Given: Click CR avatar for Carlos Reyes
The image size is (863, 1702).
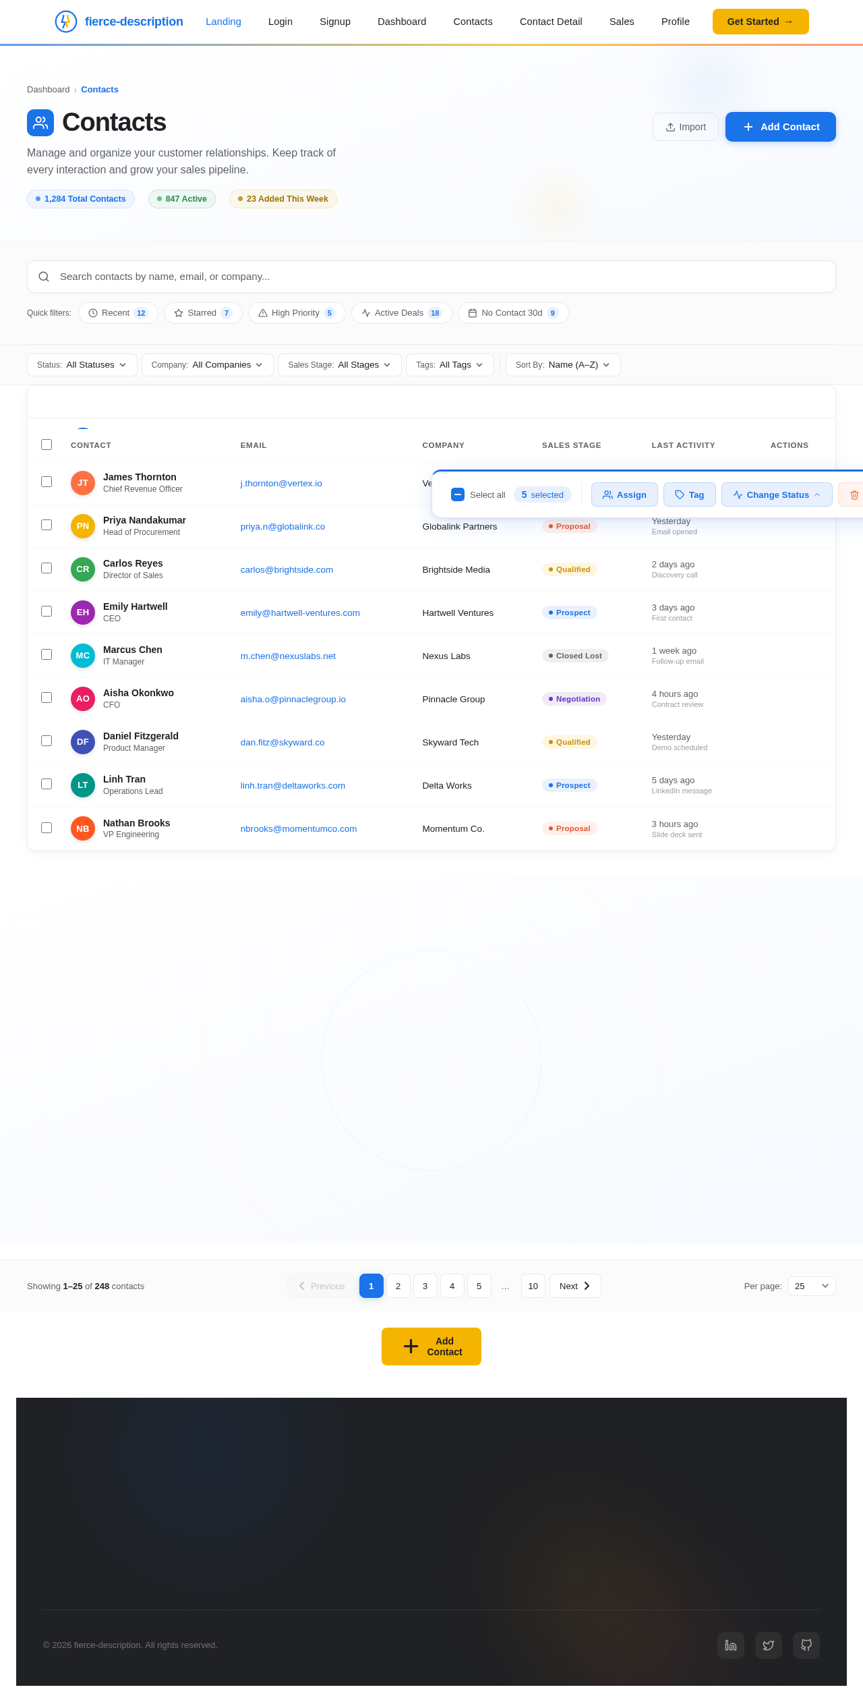Looking at the screenshot, I should coord(83,569).
